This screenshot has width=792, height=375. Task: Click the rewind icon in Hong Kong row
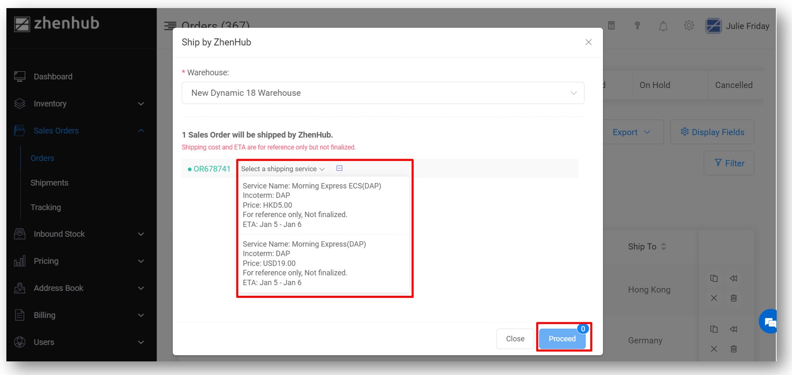click(x=734, y=278)
